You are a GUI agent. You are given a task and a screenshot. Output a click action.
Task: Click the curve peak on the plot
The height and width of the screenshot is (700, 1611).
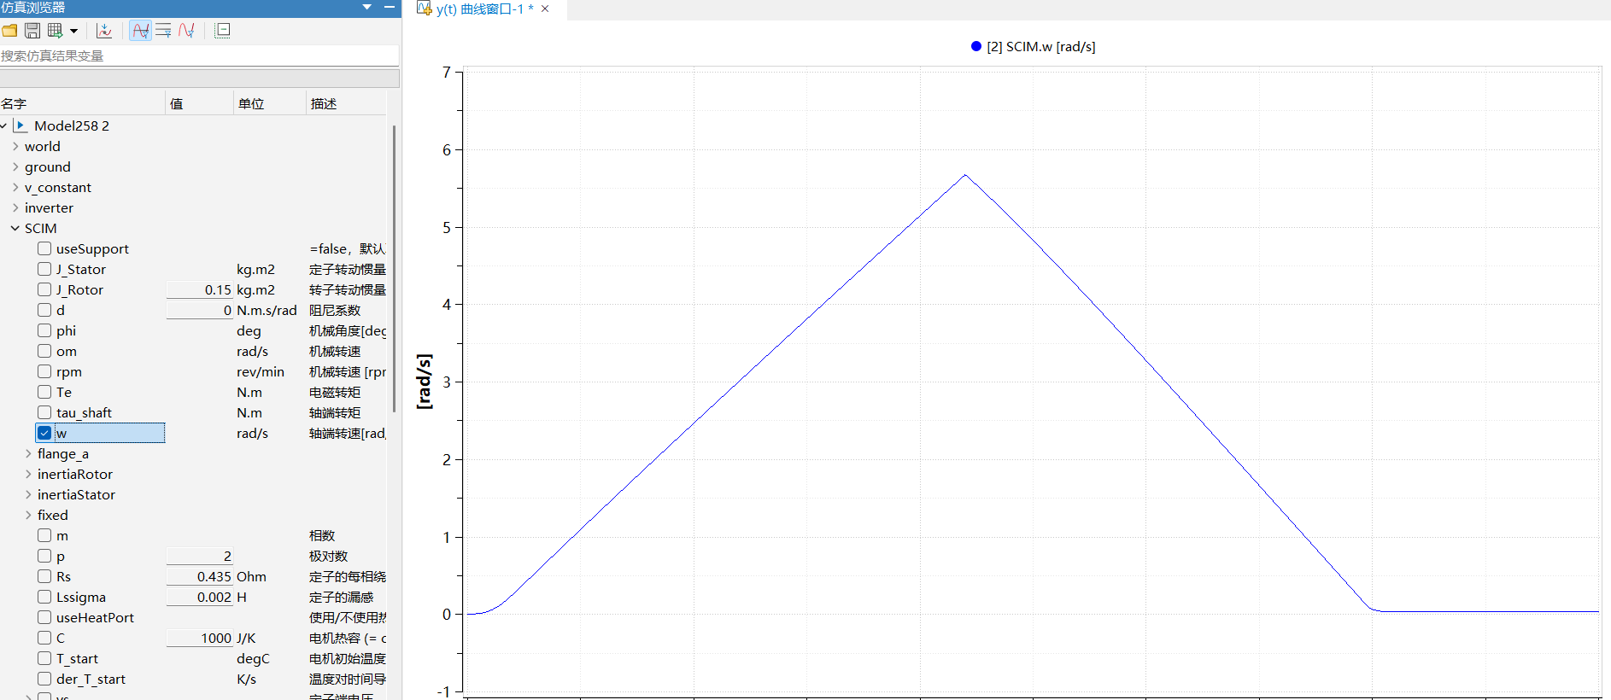point(965,175)
